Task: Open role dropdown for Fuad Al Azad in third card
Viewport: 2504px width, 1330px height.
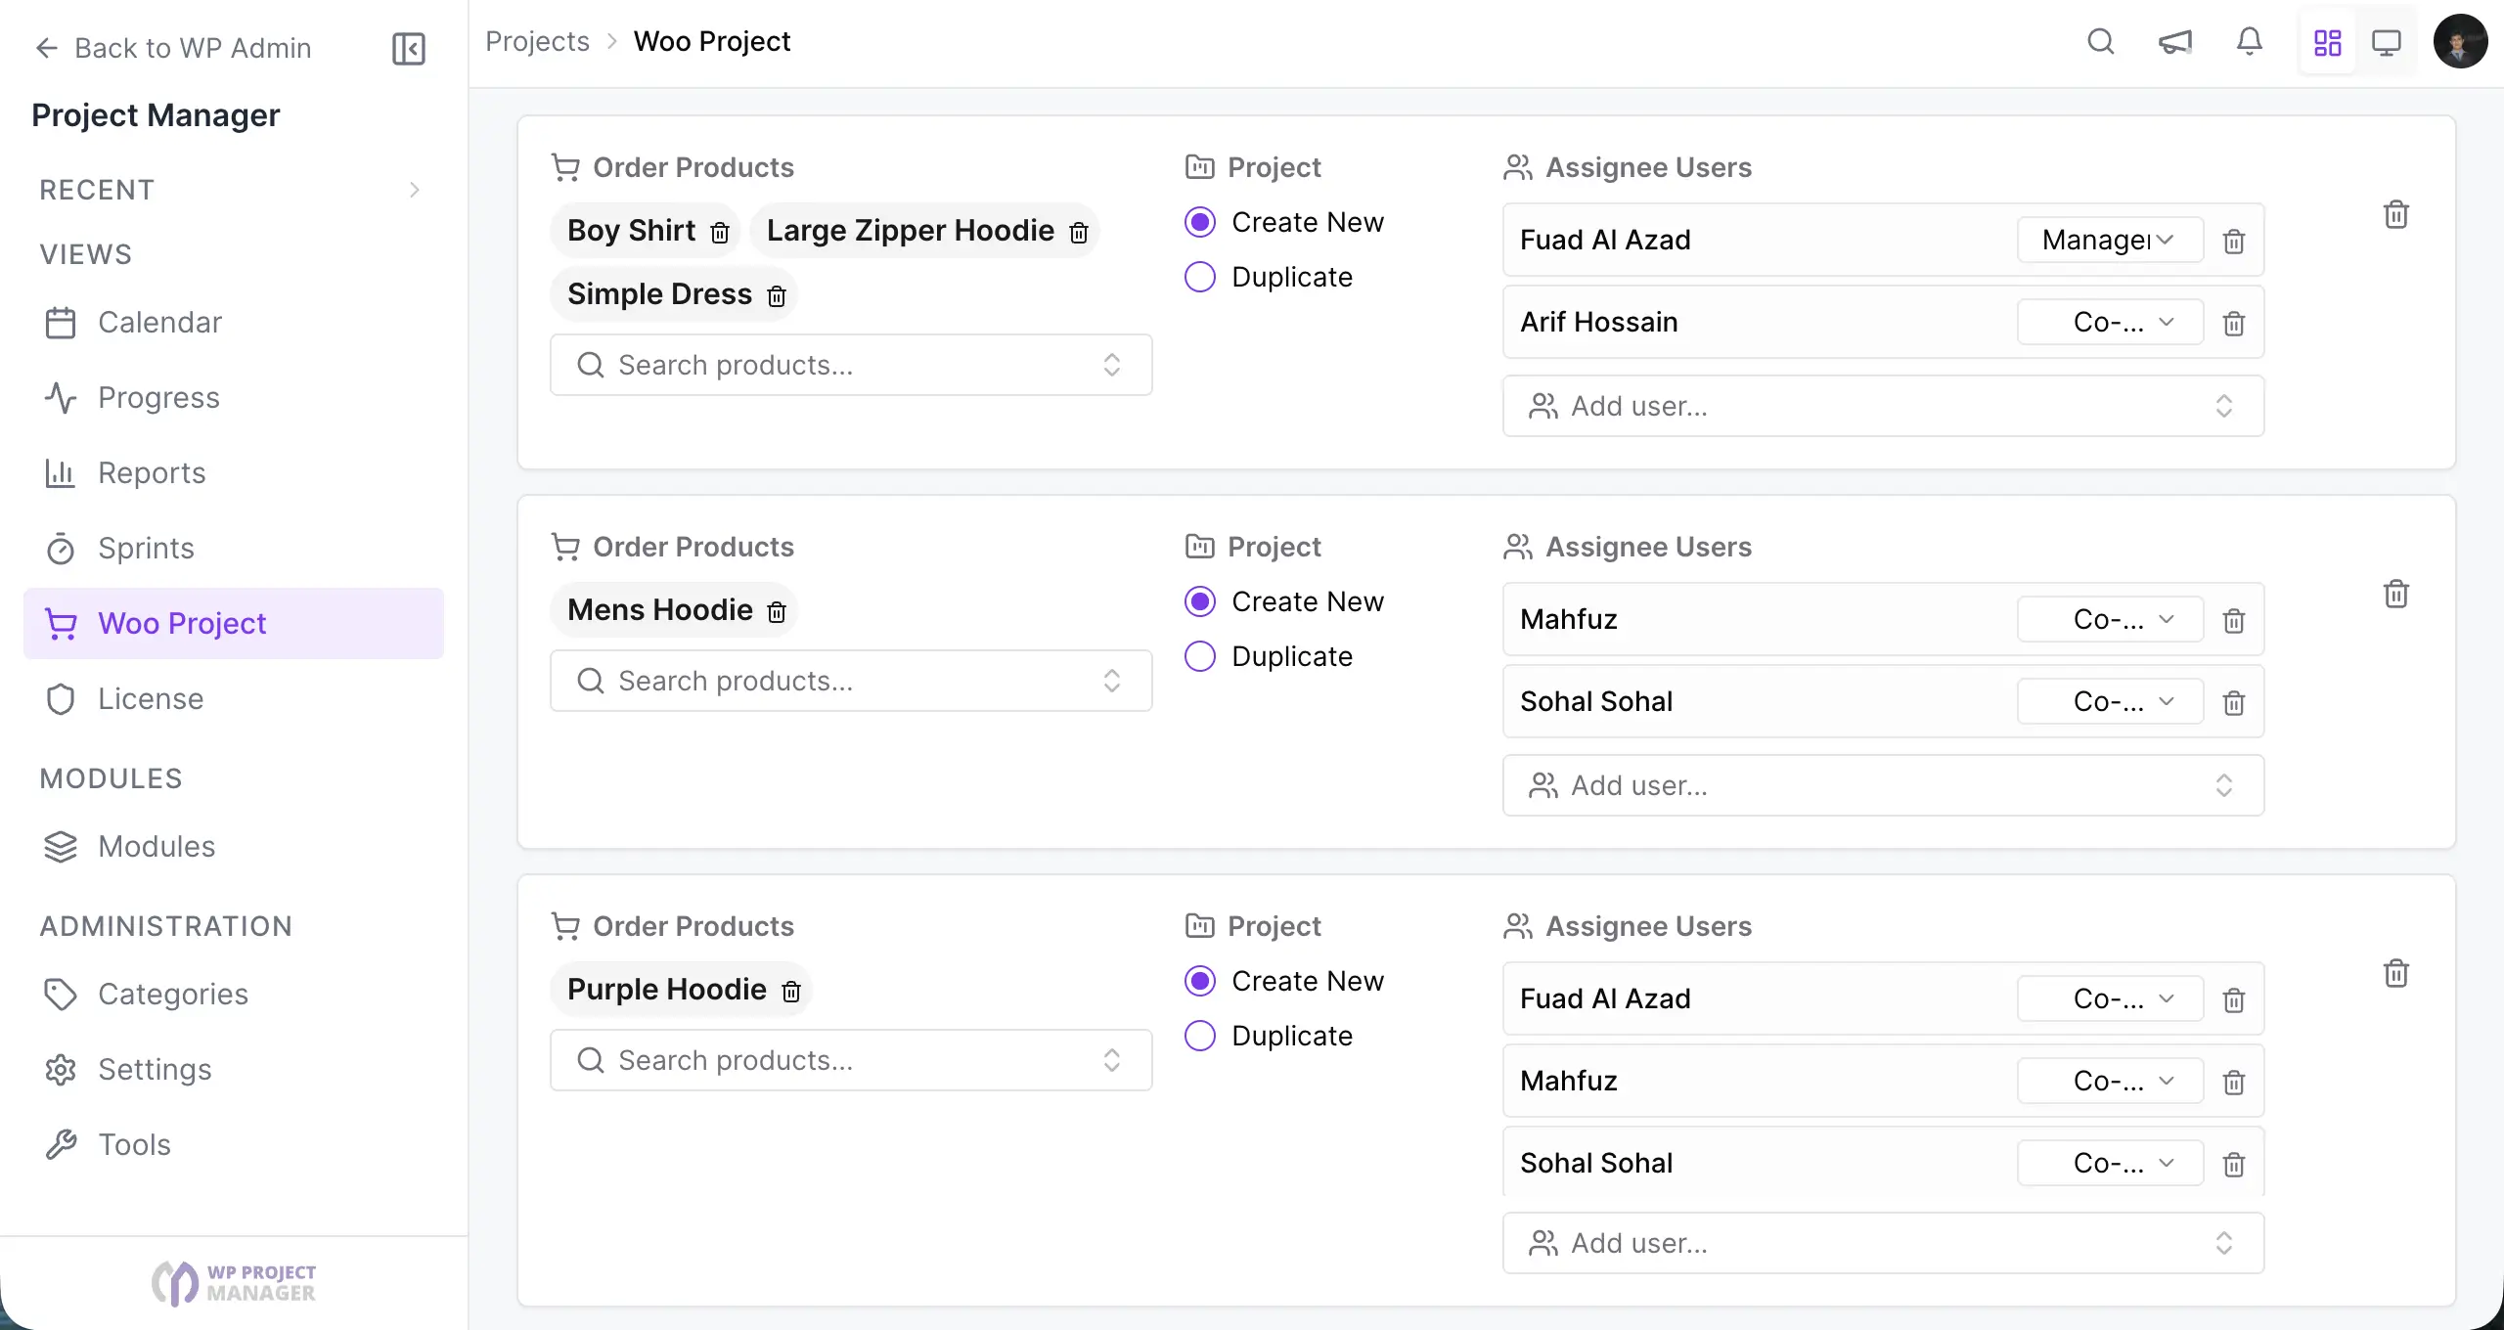Action: click(x=2110, y=998)
